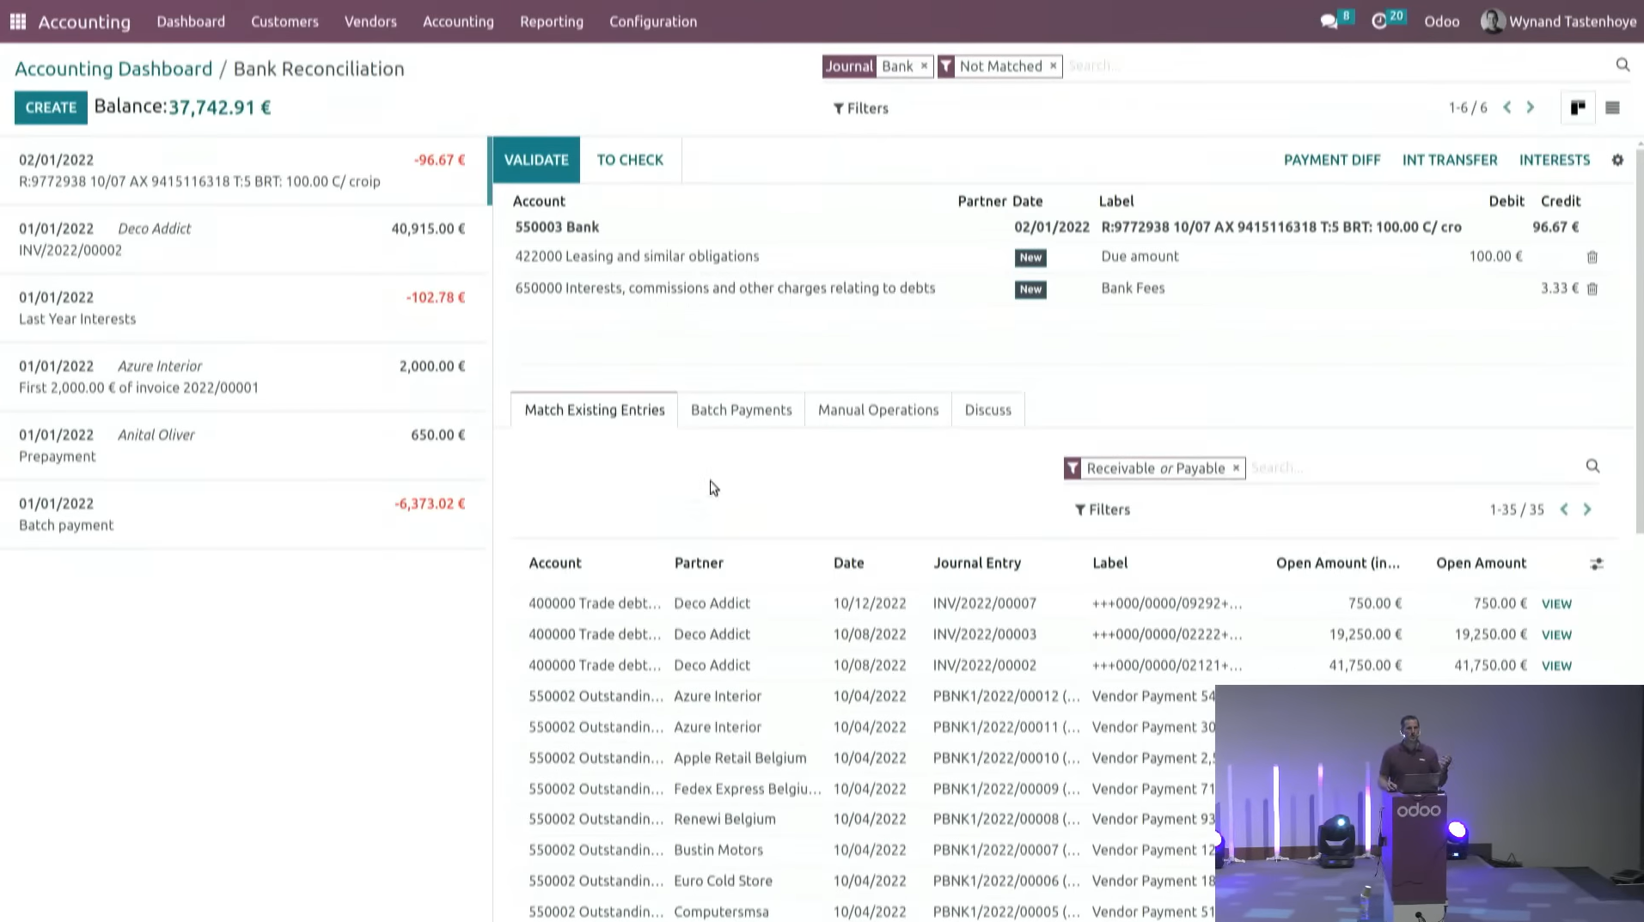Open the Accounting menu
The height and width of the screenshot is (922, 1644).
[x=458, y=21]
